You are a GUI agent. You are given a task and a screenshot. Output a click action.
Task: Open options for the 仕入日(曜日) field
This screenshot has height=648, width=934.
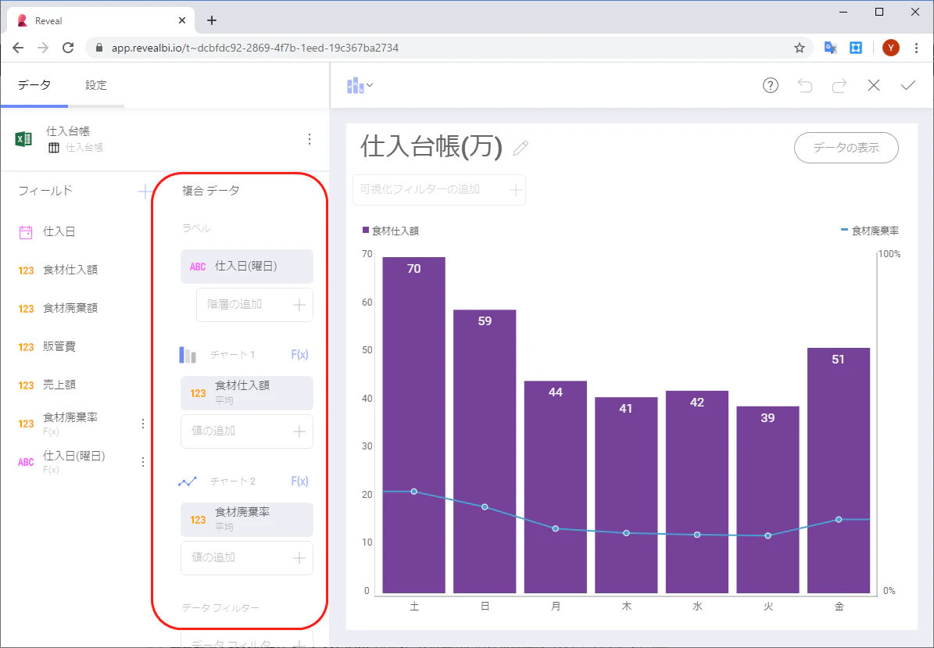coord(143,462)
